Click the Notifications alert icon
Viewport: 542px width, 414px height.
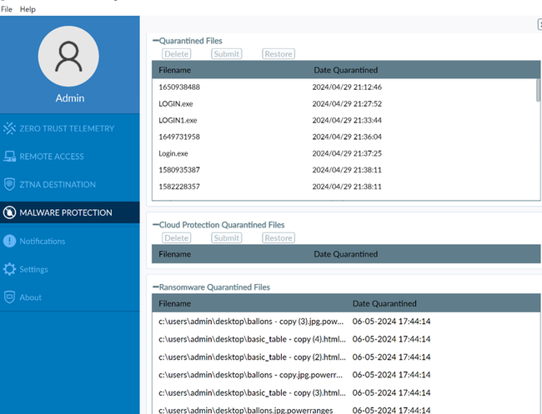[x=10, y=242]
